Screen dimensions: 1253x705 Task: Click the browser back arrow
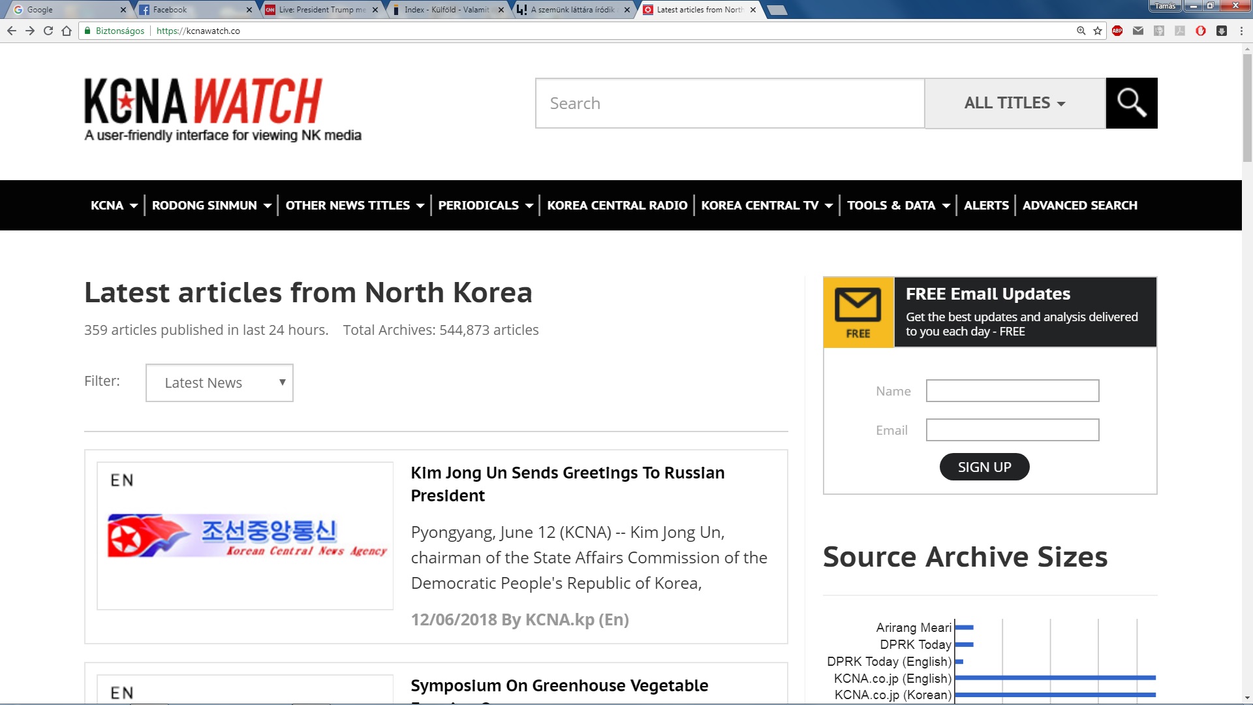coord(12,31)
